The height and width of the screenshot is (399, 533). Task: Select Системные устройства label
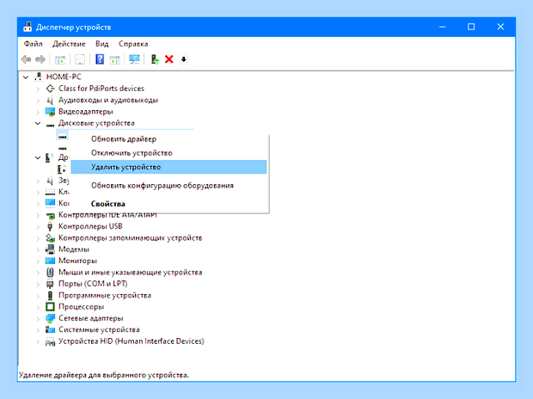pyautogui.click(x=99, y=329)
